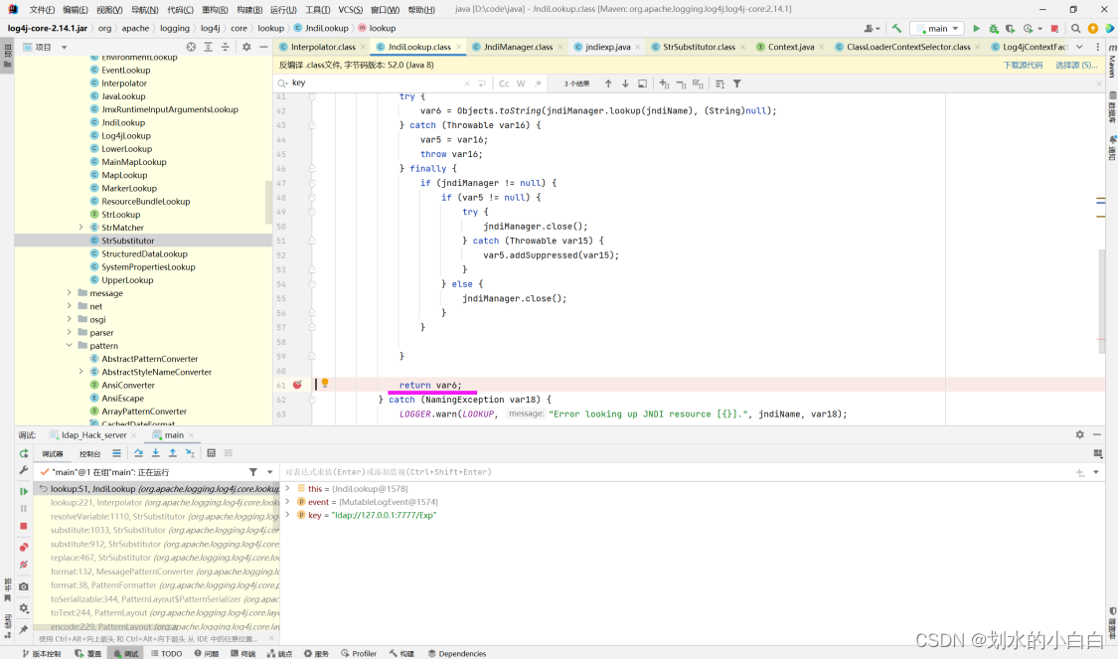Expand 'this' variable in debugger
The width and height of the screenshot is (1118, 659).
(287, 489)
